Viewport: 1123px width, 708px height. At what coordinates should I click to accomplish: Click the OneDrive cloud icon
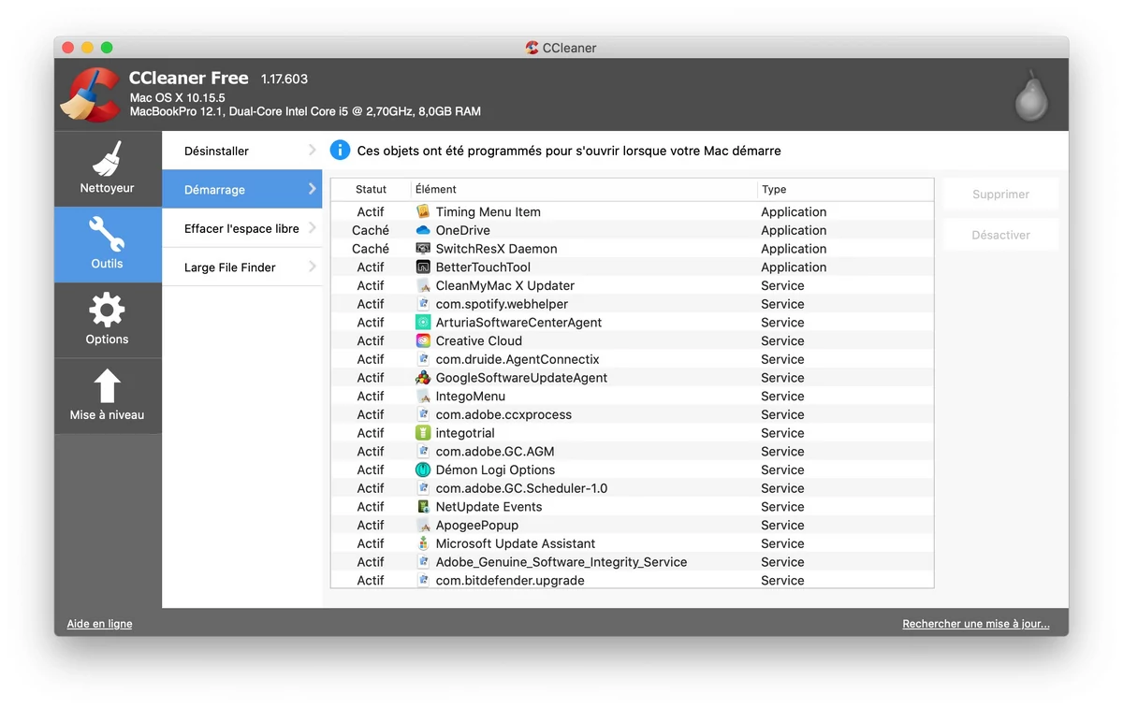click(423, 230)
